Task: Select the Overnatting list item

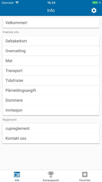Action: click(x=51, y=51)
